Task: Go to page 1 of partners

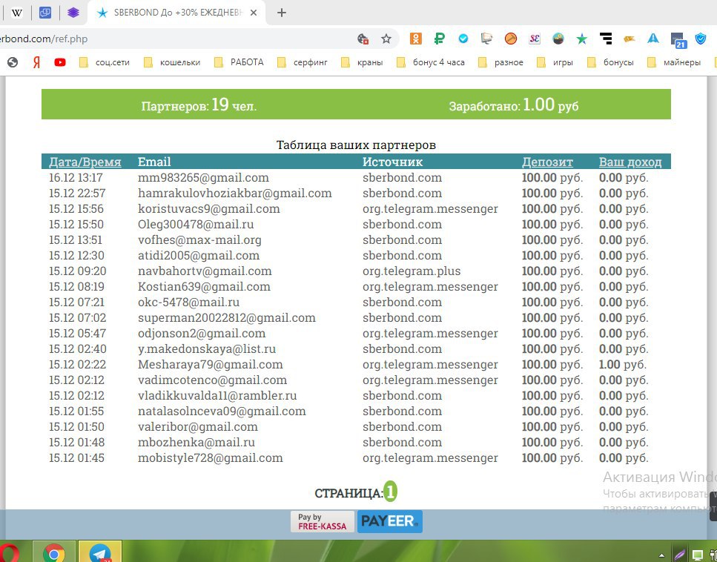Action: [390, 492]
